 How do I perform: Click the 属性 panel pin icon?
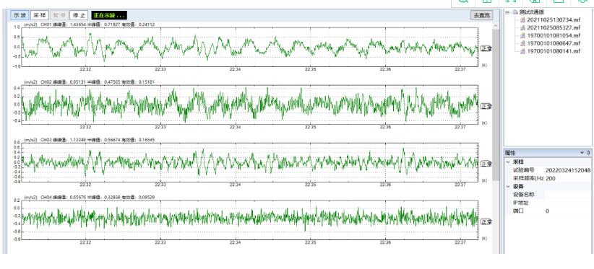pos(588,153)
